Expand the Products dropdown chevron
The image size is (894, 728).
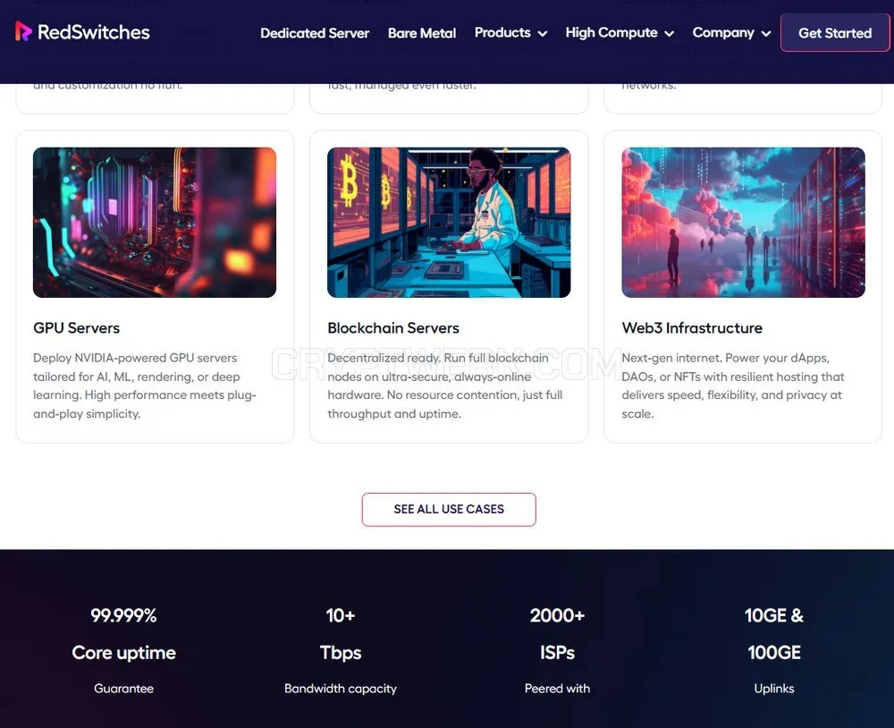click(543, 34)
